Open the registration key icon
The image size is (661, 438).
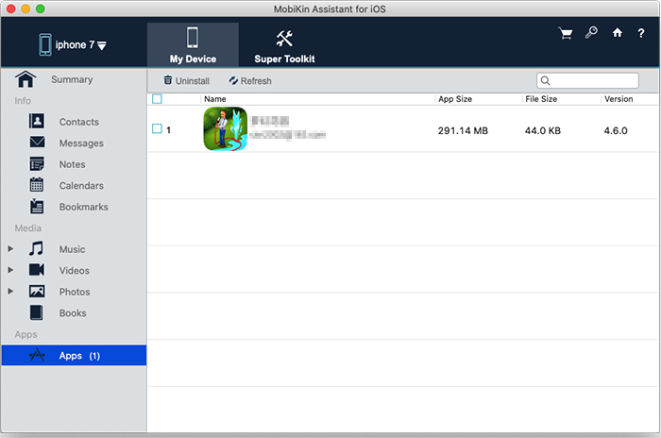pyautogui.click(x=591, y=33)
